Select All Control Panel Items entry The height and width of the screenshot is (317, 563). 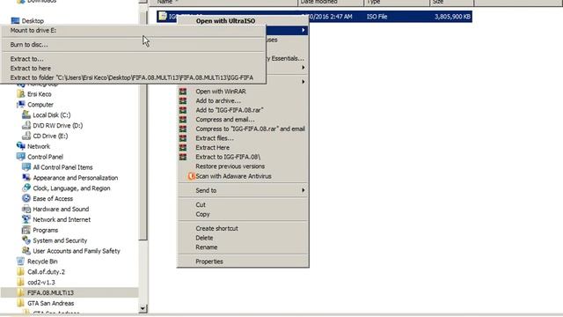pos(62,167)
